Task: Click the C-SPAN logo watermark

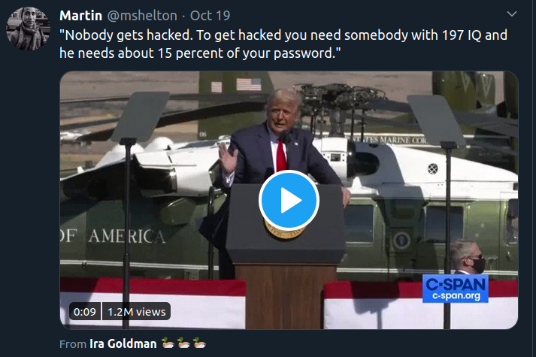Action: coord(456,283)
